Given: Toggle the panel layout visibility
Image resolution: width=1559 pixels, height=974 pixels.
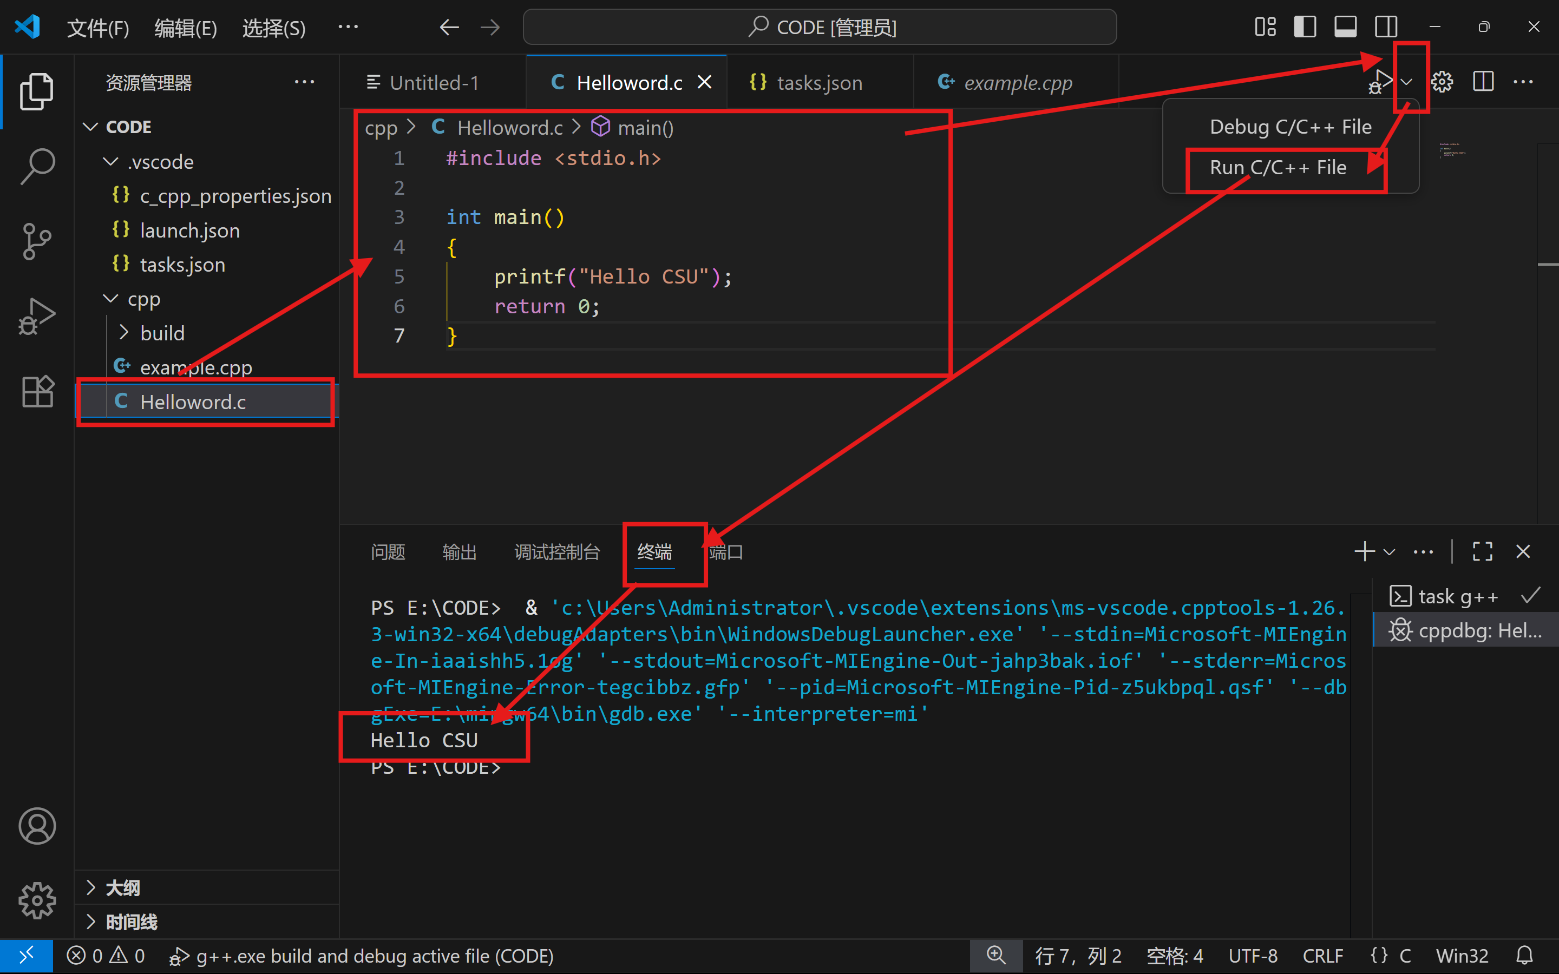Looking at the screenshot, I should point(1345,27).
